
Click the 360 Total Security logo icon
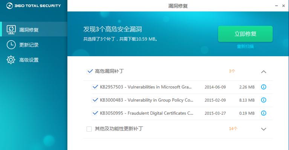pyautogui.click(x=9, y=6)
